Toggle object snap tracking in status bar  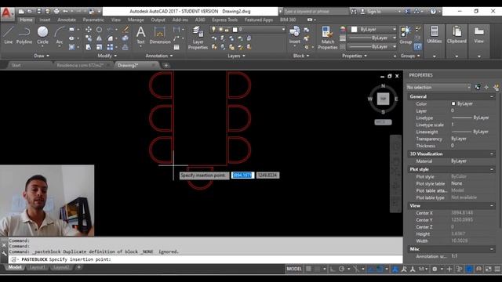coord(371,269)
